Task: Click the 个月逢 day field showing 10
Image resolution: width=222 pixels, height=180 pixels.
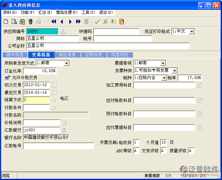Action: click(163, 142)
